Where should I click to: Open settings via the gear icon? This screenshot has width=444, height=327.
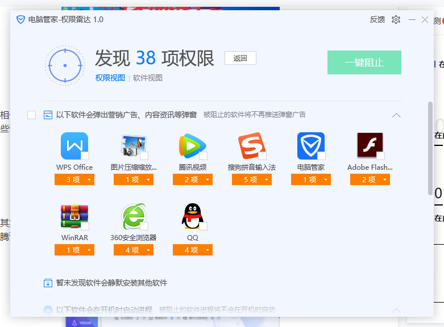coord(396,19)
